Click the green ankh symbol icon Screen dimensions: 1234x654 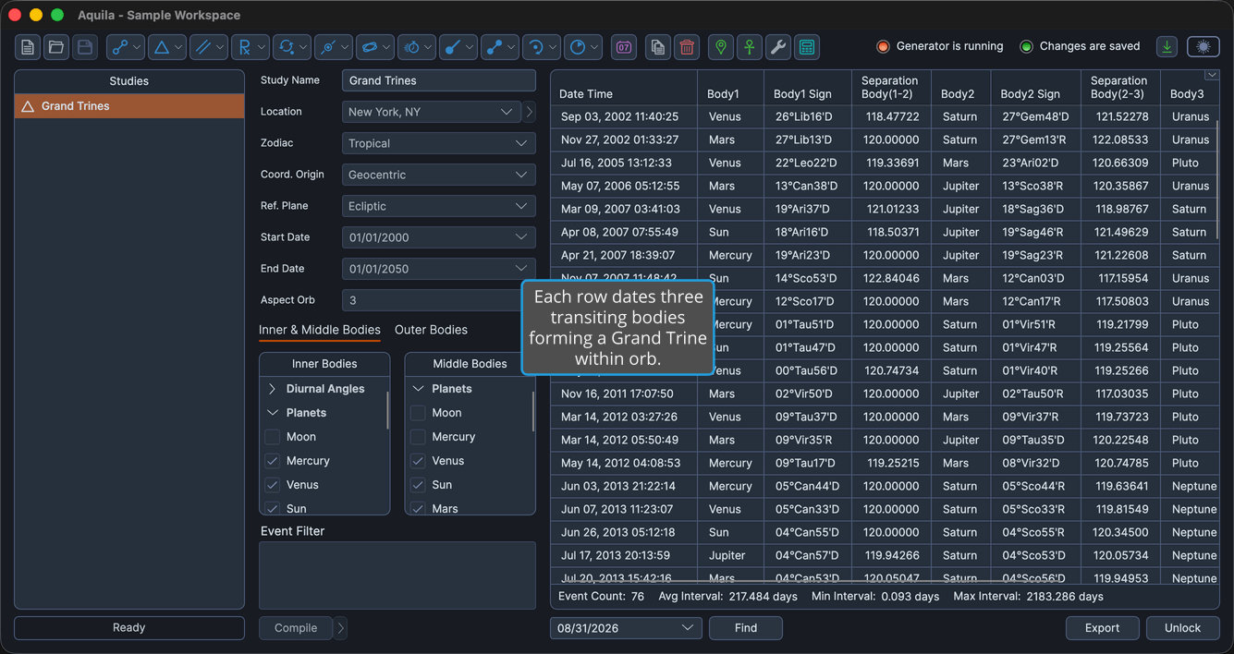[750, 47]
